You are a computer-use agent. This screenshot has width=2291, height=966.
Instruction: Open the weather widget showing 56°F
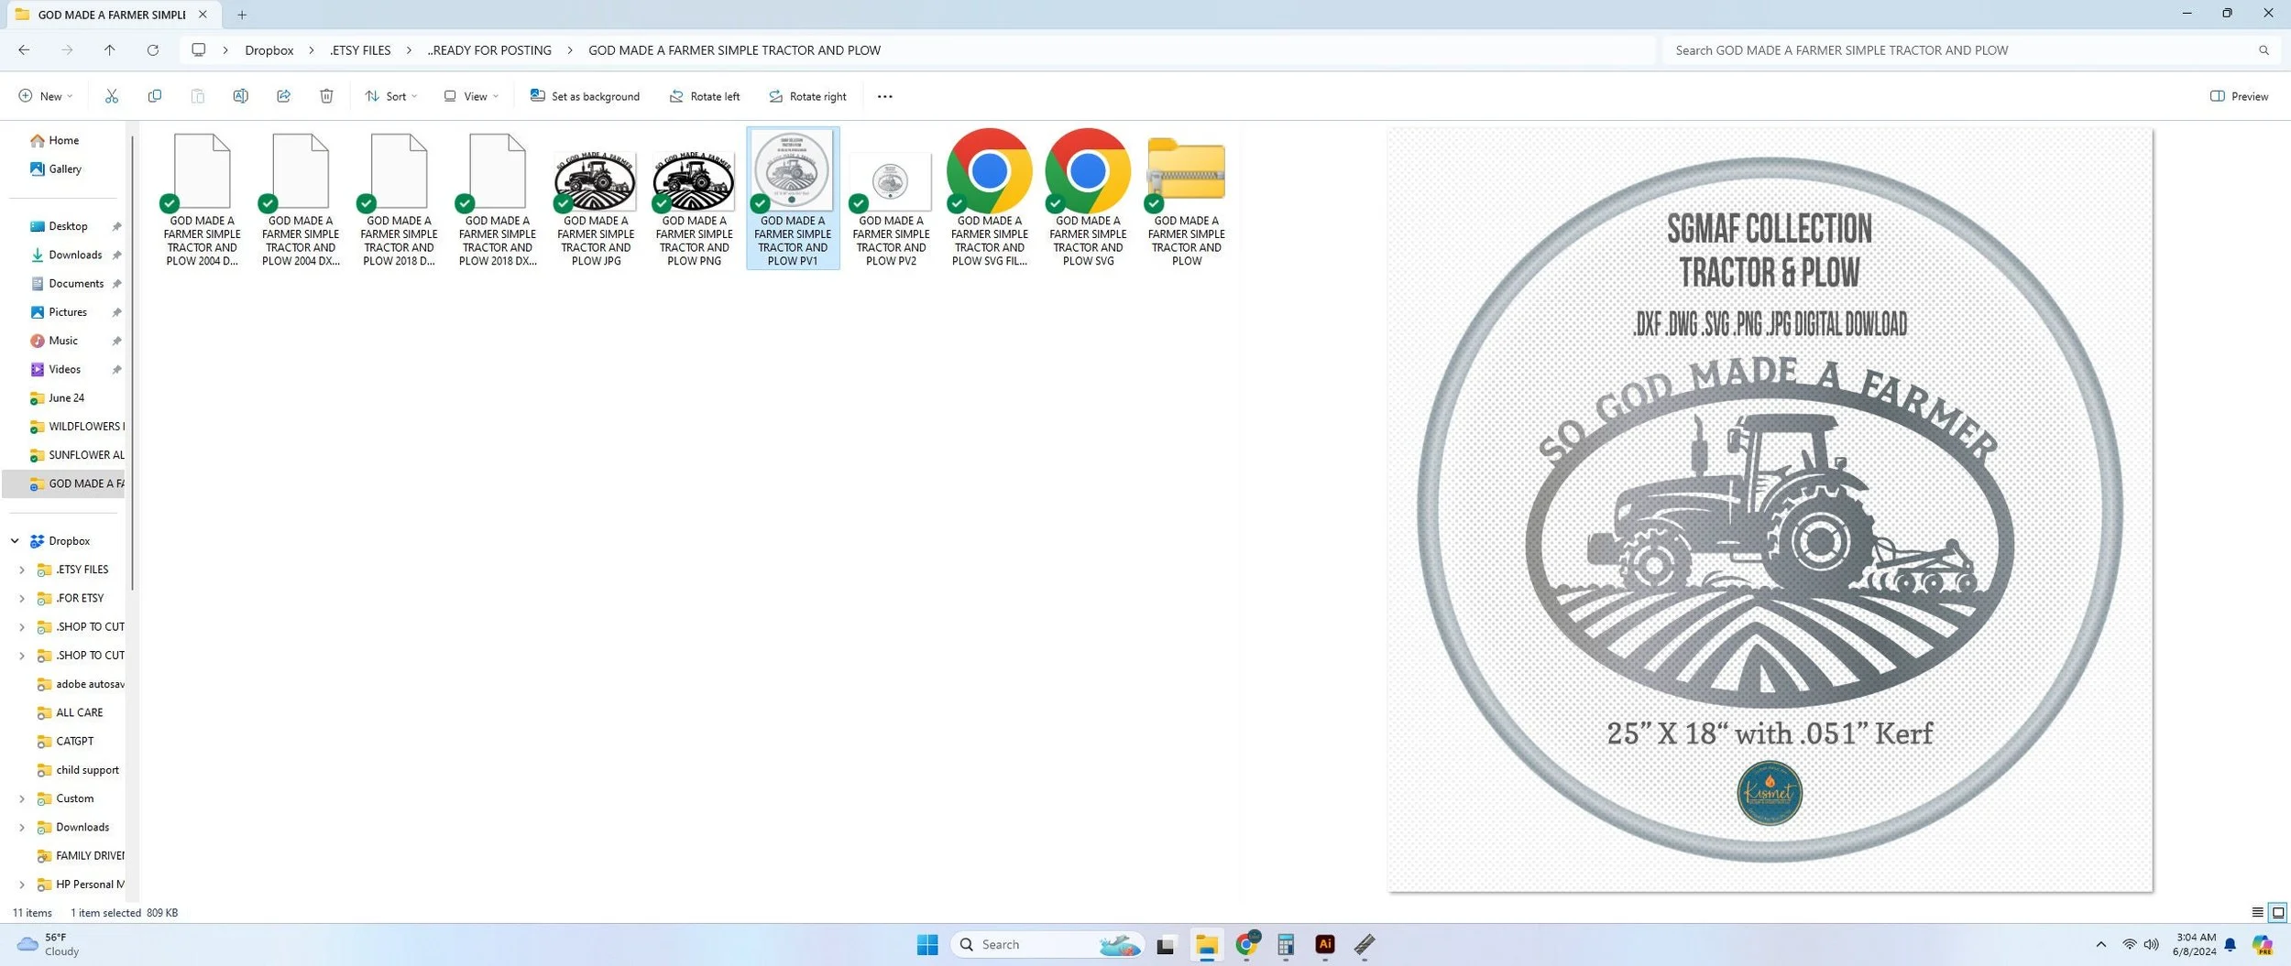[50, 944]
